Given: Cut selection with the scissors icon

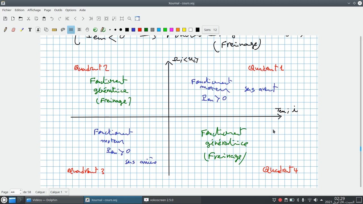Looking at the screenshot, I should (x=28, y=19).
